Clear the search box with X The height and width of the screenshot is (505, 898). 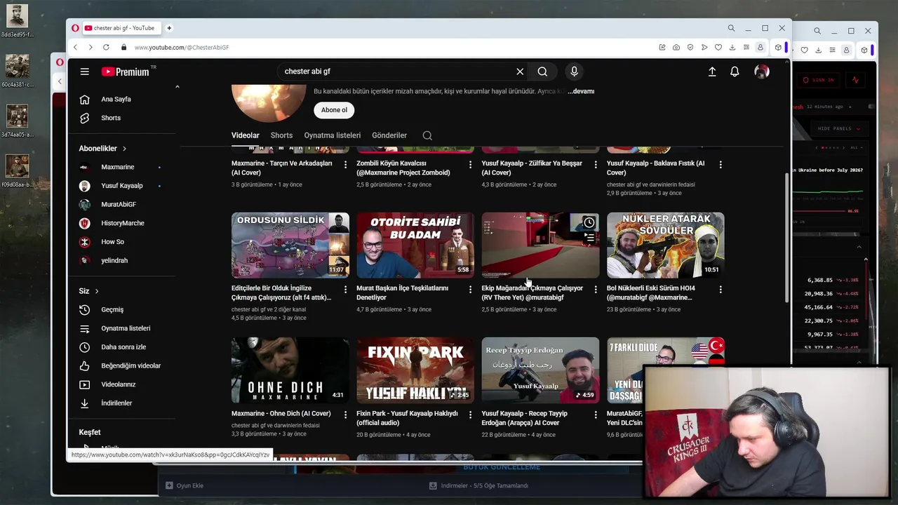(x=520, y=72)
